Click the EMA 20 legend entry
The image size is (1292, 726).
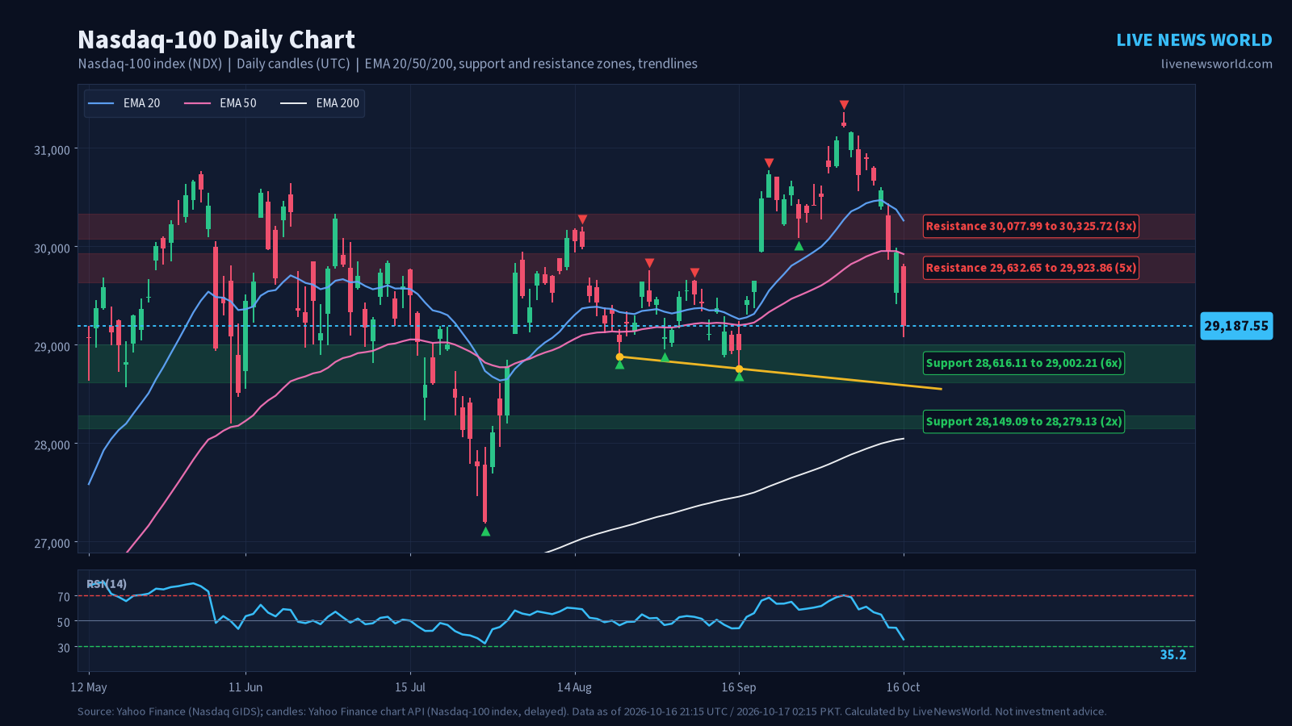(x=124, y=103)
